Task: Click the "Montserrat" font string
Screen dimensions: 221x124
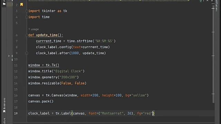Action: (112, 113)
